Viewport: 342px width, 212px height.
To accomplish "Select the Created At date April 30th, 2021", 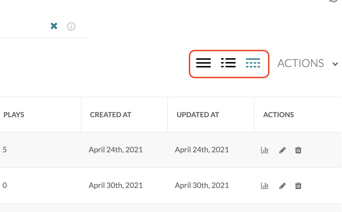I will click(x=116, y=186).
